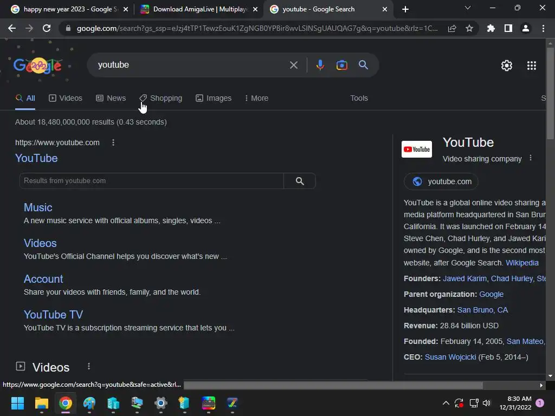Screen dimensions: 555x416
Task: Expand the More search filters
Action: [256, 99]
